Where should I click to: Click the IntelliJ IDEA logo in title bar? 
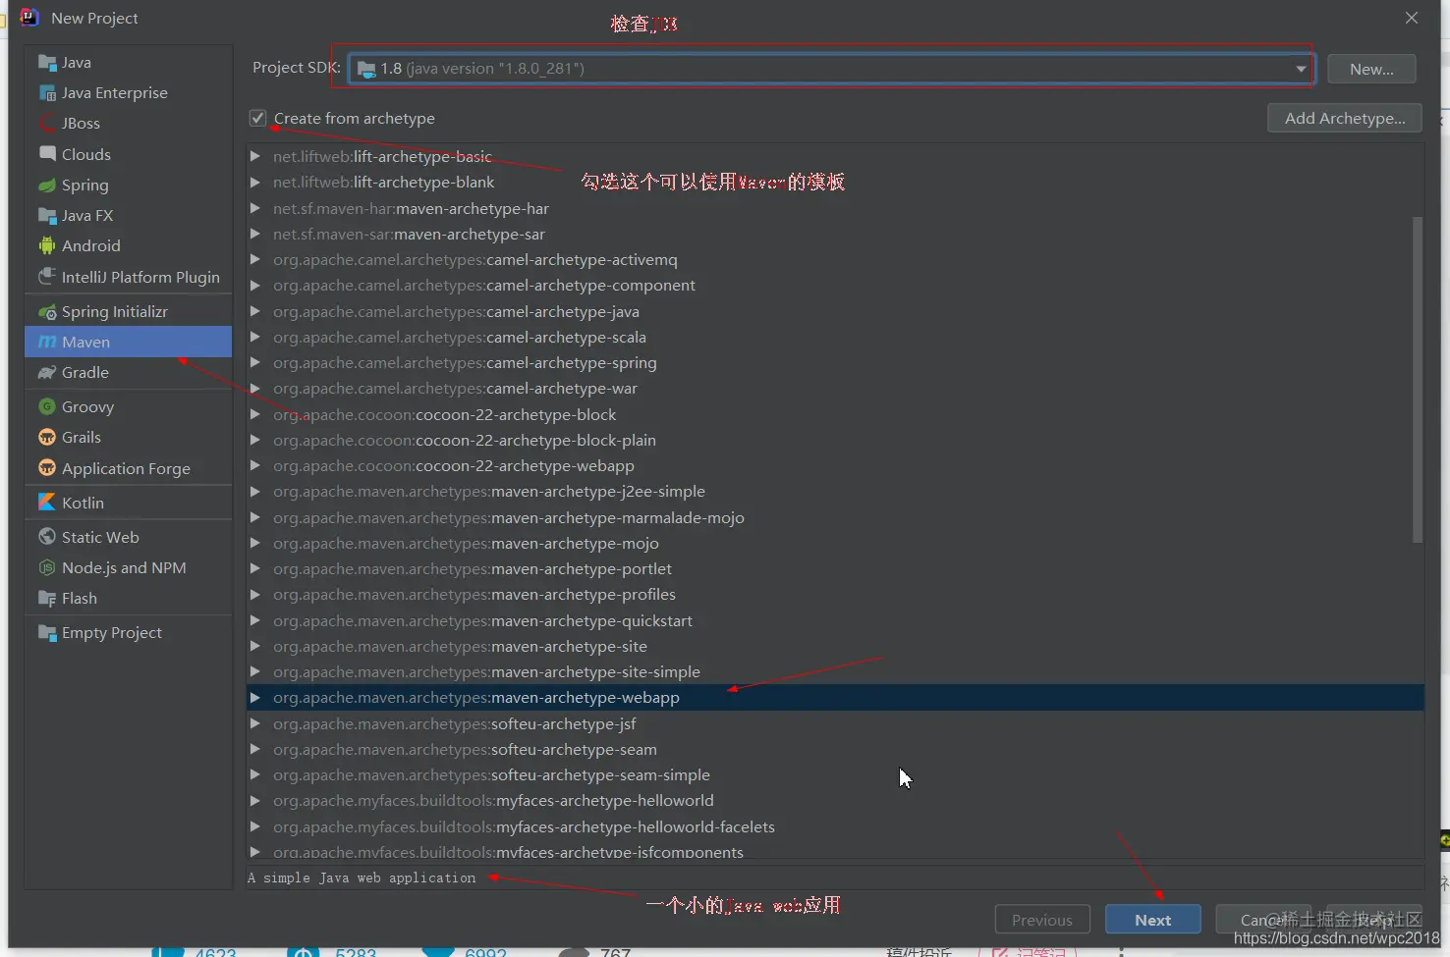pyautogui.click(x=29, y=18)
